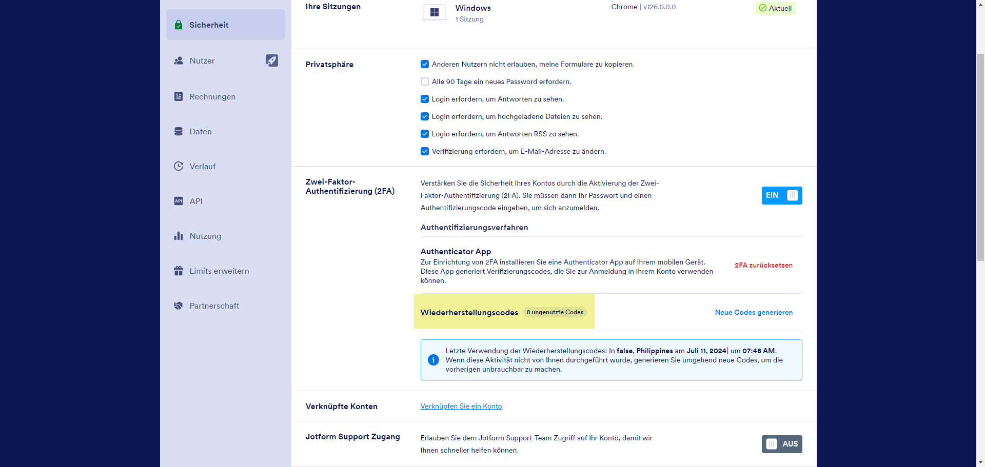Click the Windows session logo icon

[x=435, y=12]
